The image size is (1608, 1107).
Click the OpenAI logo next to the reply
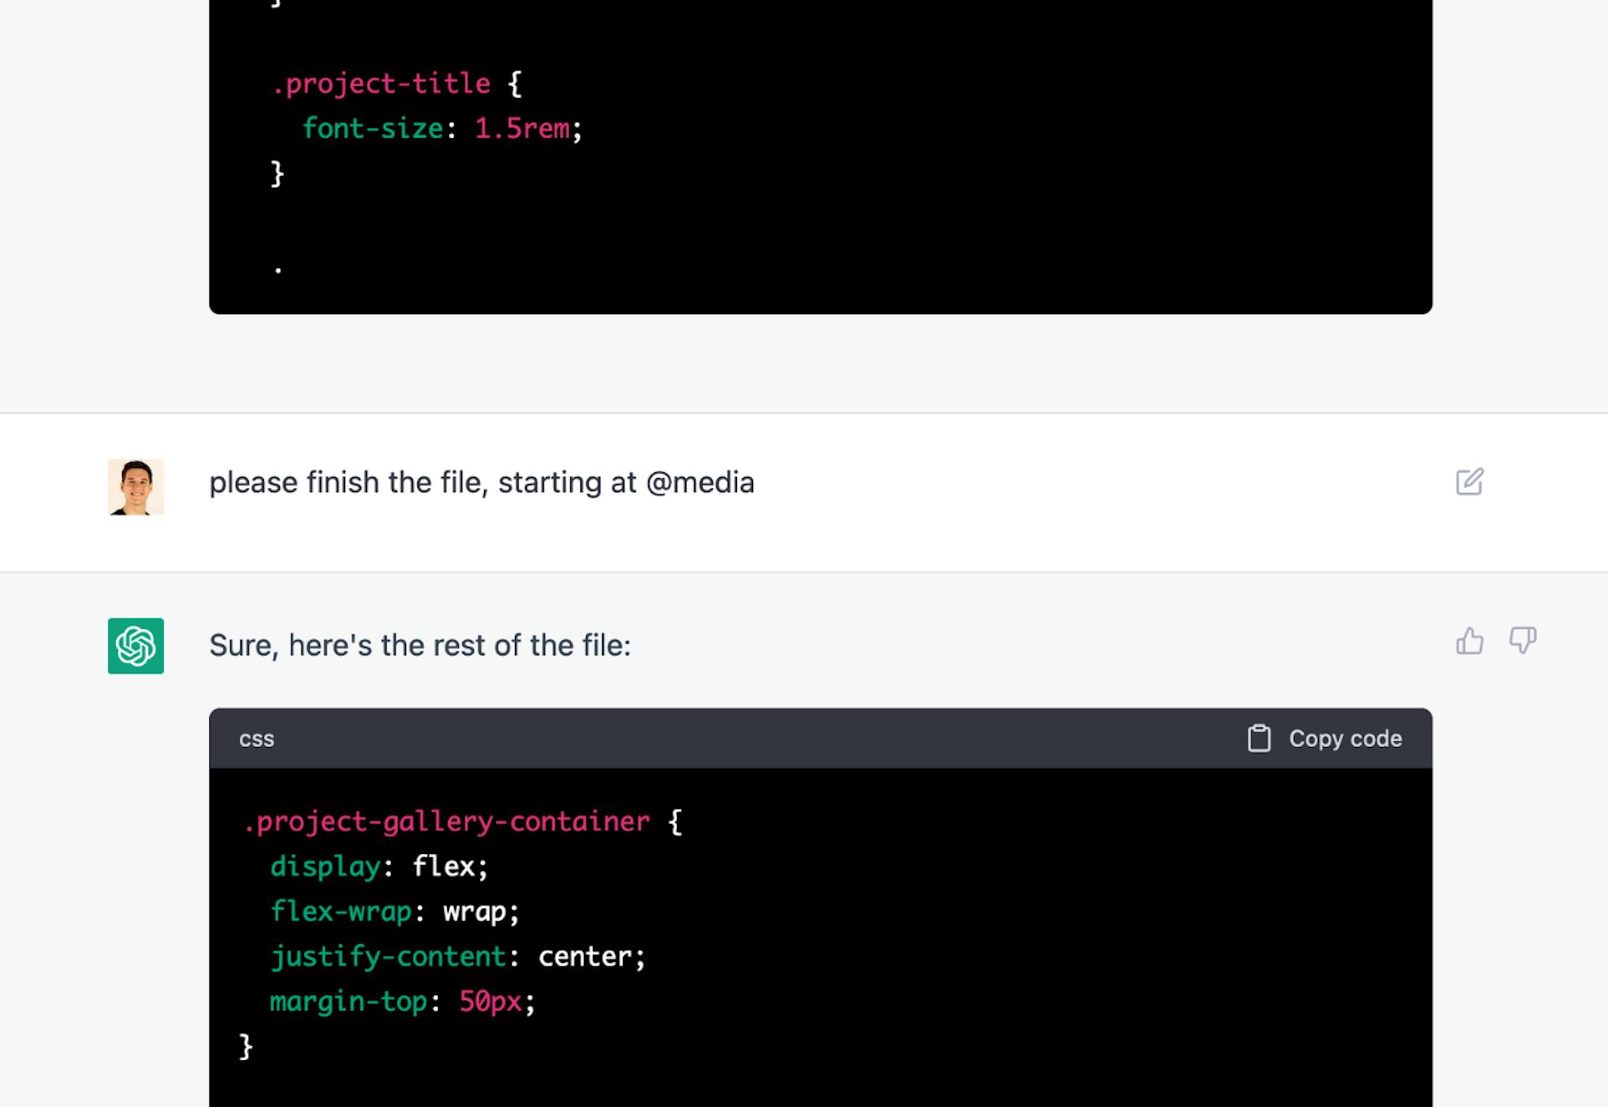pyautogui.click(x=135, y=645)
